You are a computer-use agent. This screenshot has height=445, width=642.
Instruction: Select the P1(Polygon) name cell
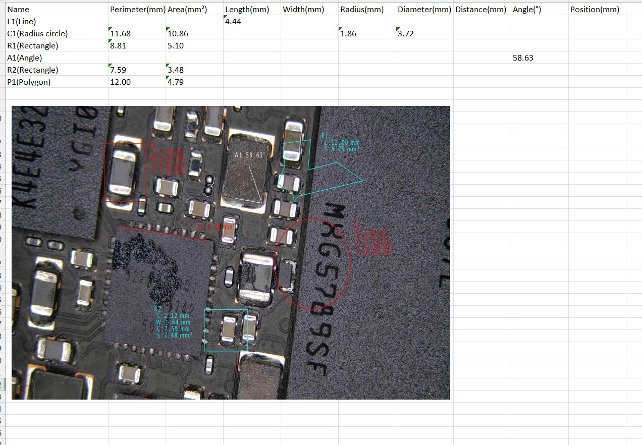click(56, 82)
